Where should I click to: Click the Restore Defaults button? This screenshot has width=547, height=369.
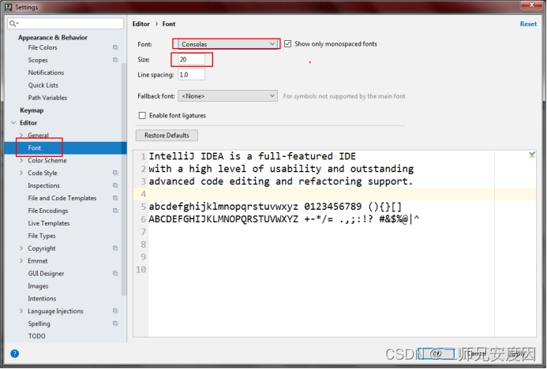click(x=167, y=135)
